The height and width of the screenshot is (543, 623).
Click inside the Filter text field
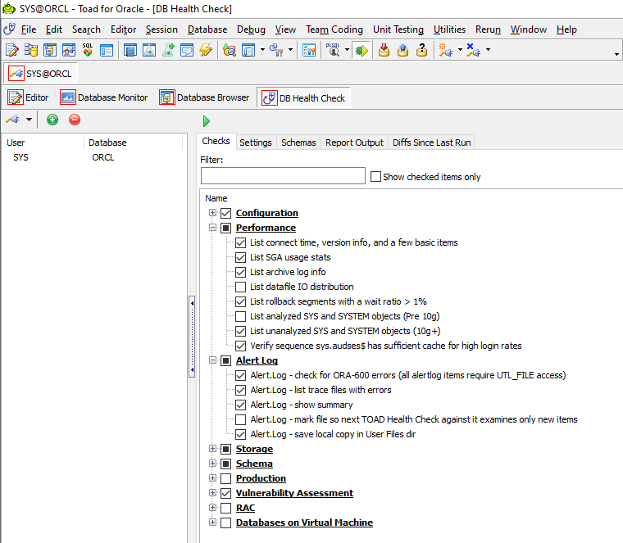[x=283, y=176]
